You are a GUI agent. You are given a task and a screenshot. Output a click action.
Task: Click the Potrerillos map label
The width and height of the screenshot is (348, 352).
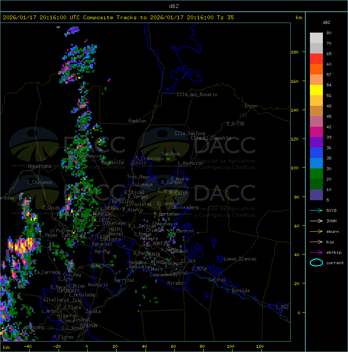coord(70,231)
